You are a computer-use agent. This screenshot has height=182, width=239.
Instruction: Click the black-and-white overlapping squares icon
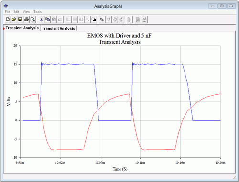pos(94,20)
